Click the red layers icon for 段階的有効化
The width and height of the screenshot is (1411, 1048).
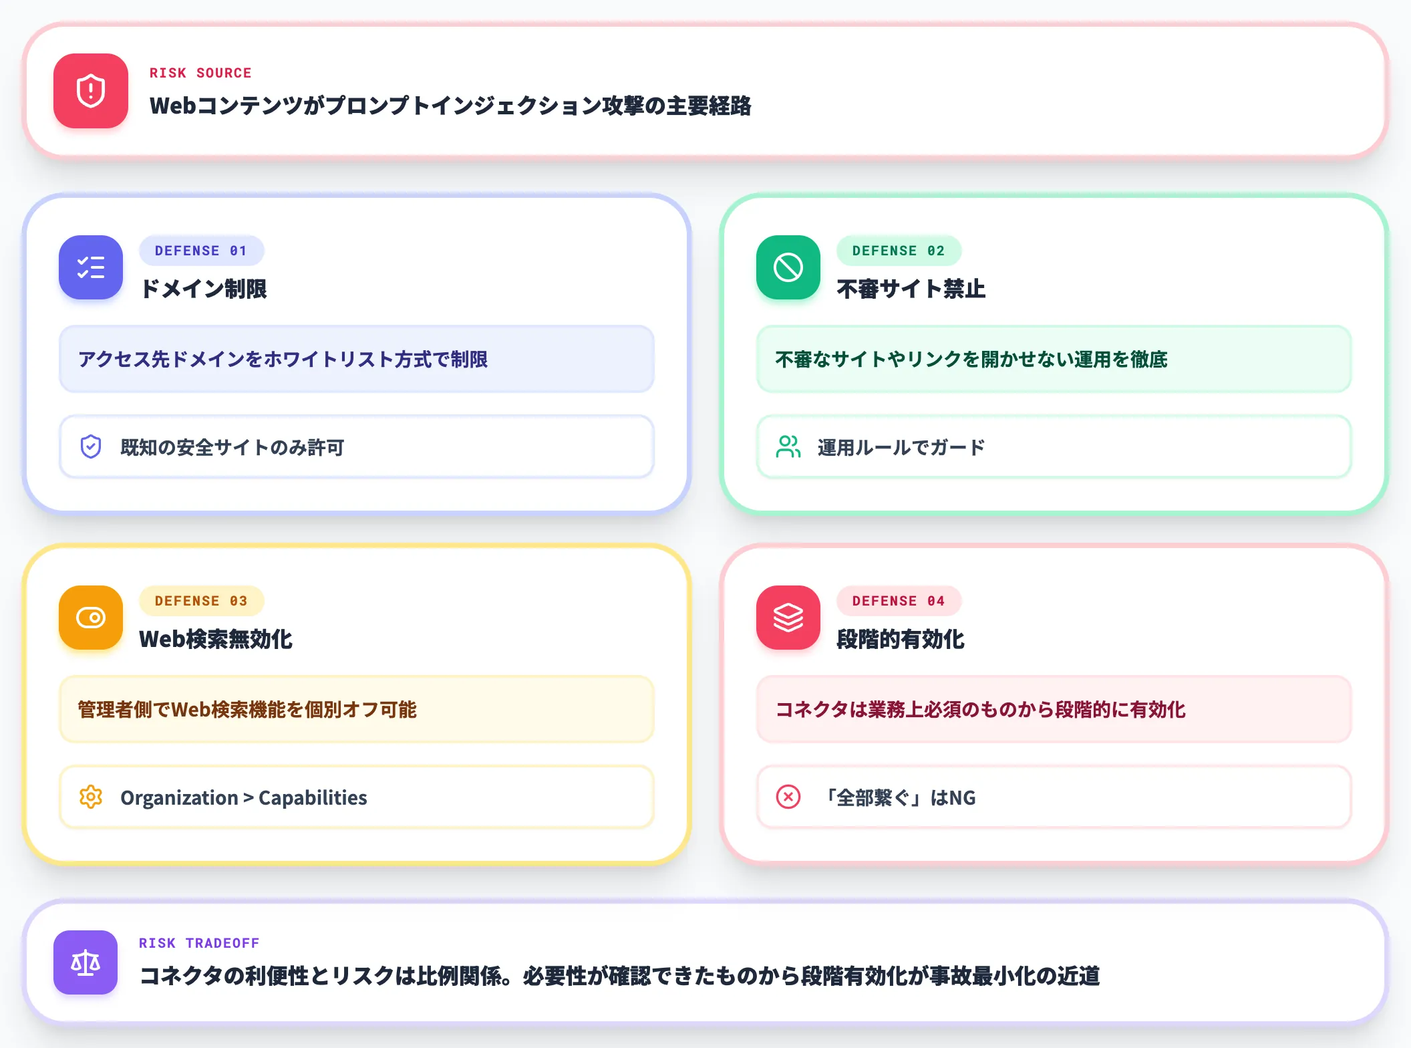pos(788,618)
